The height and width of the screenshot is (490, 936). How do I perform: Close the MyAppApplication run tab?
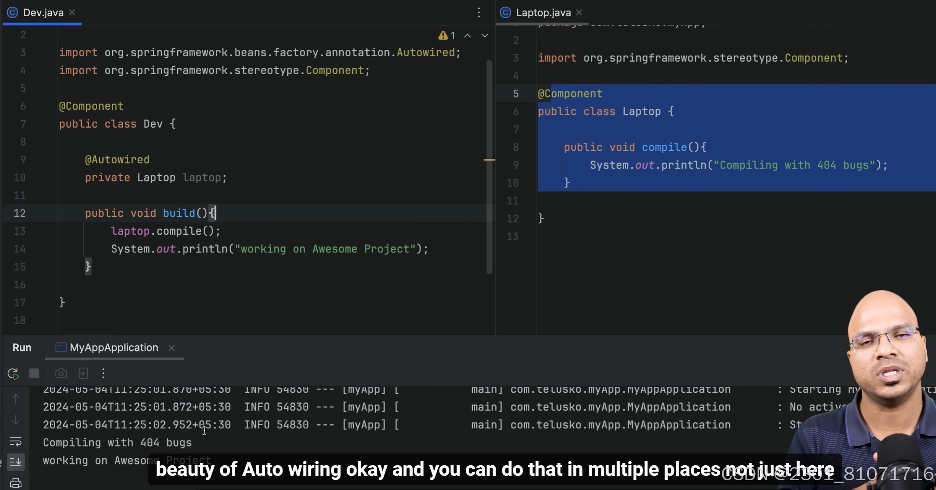(171, 348)
